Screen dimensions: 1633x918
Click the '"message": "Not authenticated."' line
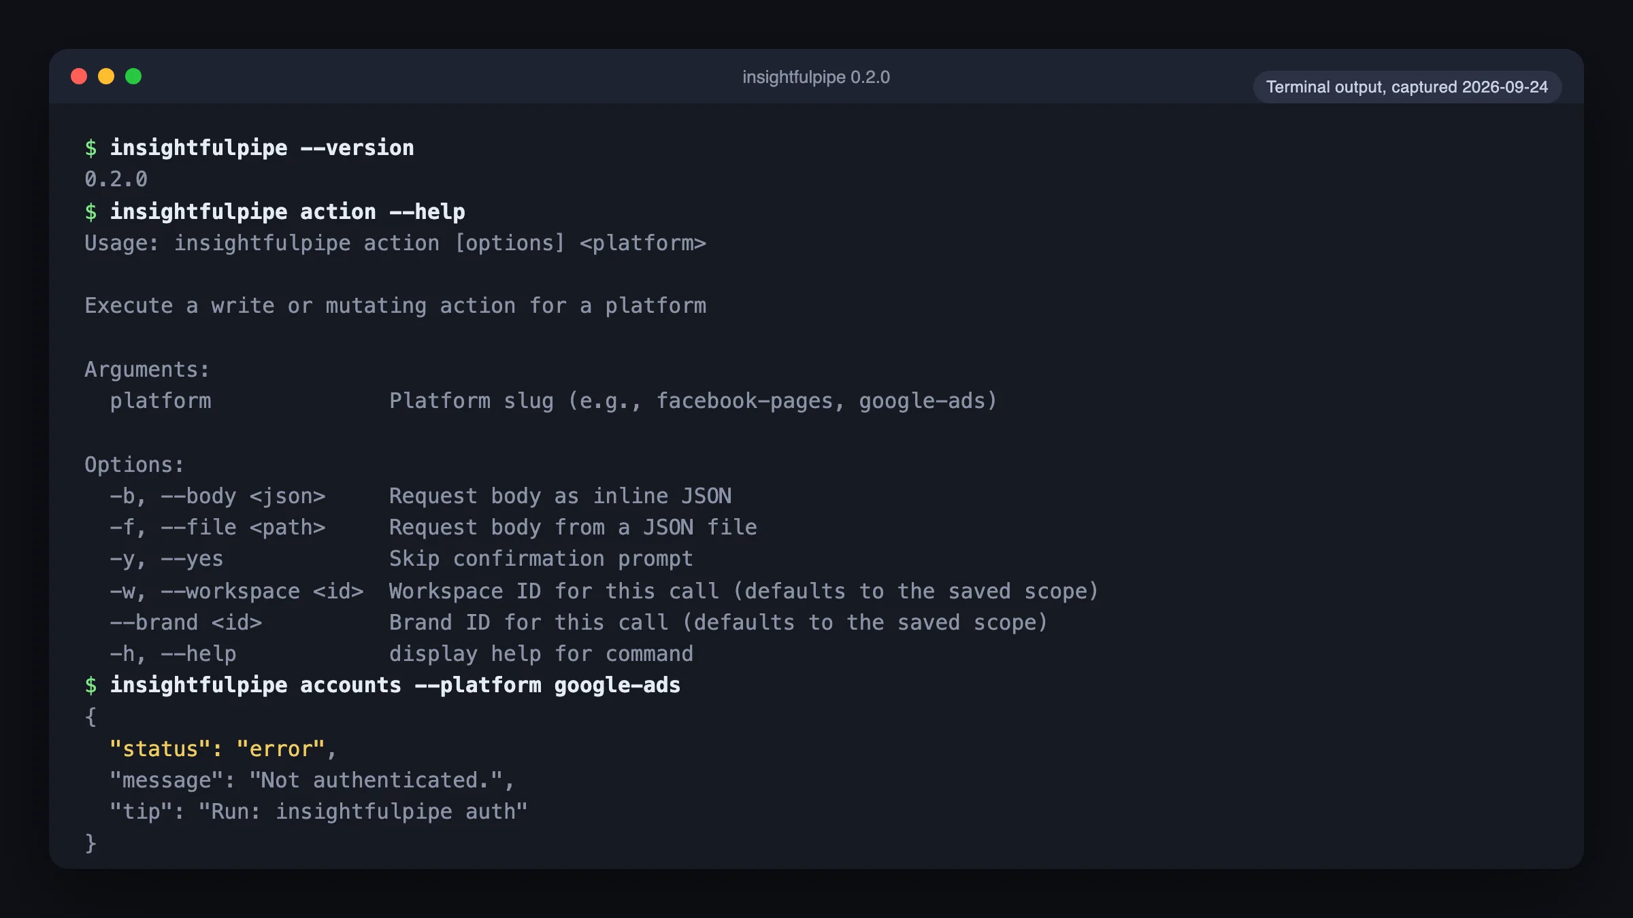(312, 780)
